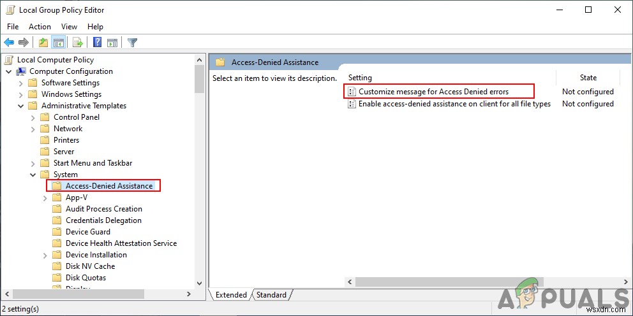Open the View menu
Image resolution: width=633 pixels, height=316 pixels.
point(69,27)
